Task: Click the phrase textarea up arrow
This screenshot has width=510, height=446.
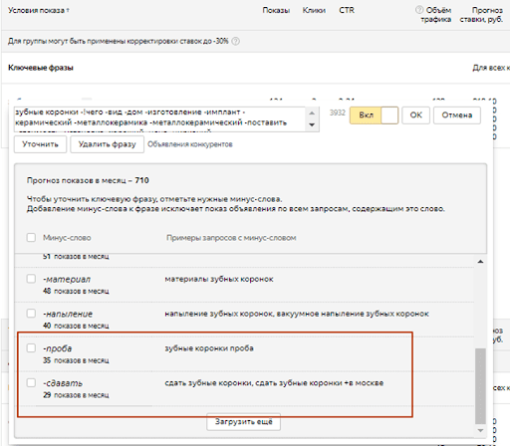Action: [312, 113]
